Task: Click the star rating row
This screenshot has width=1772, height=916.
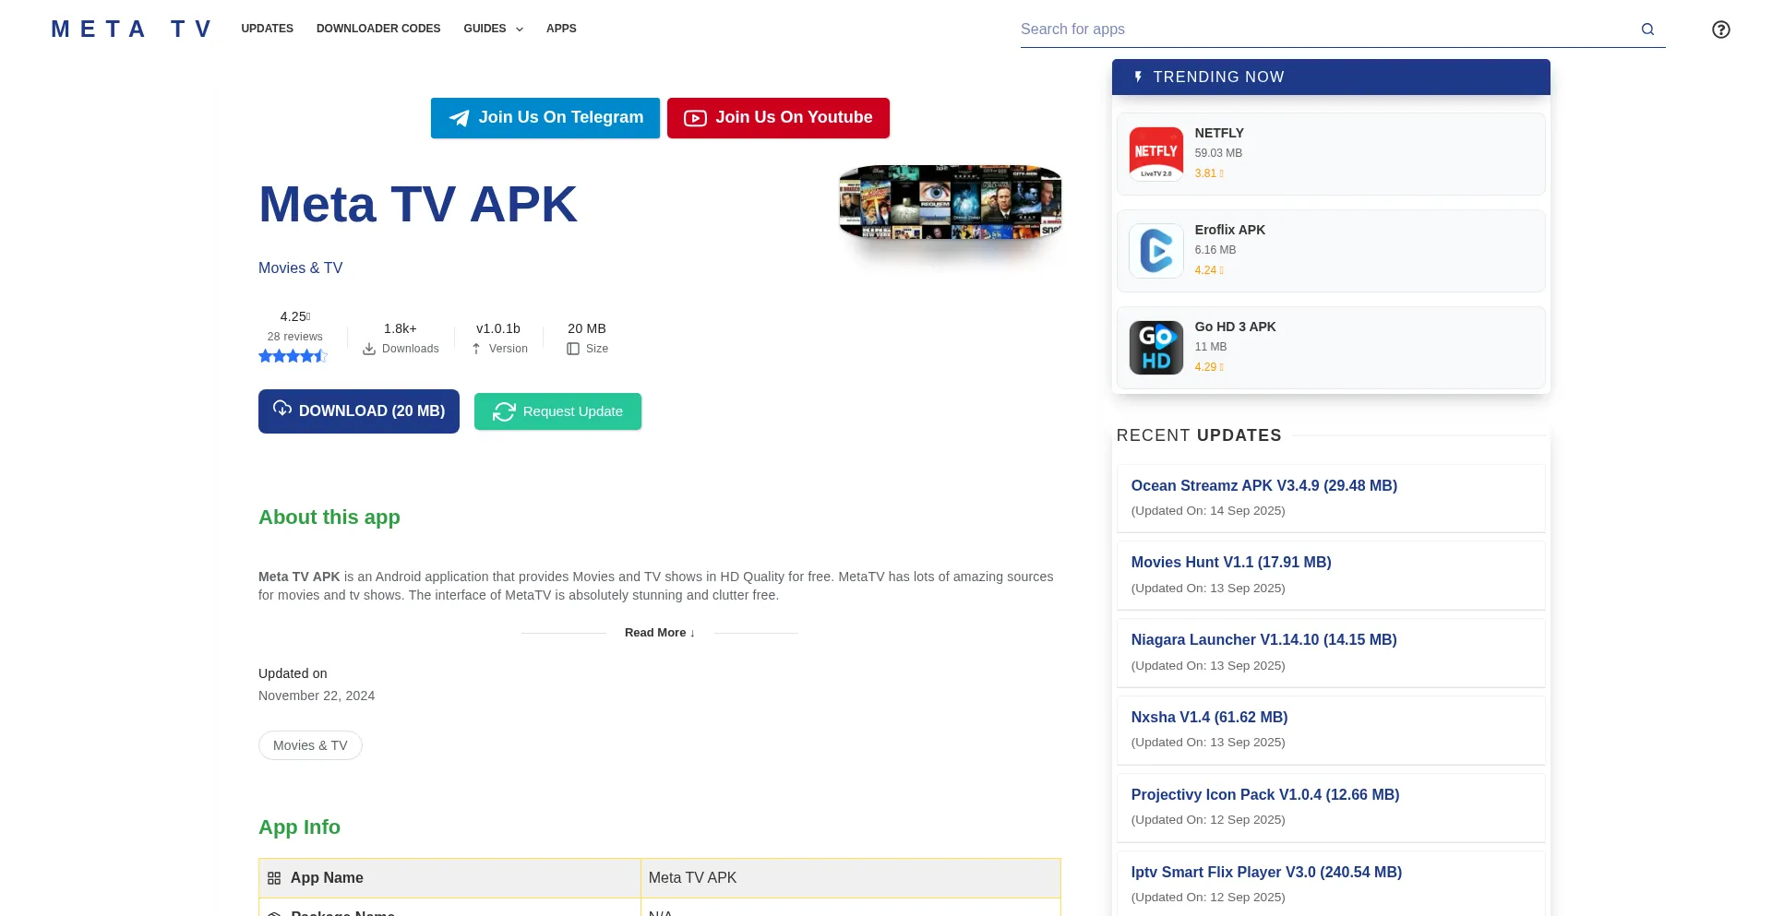Action: 293,356
